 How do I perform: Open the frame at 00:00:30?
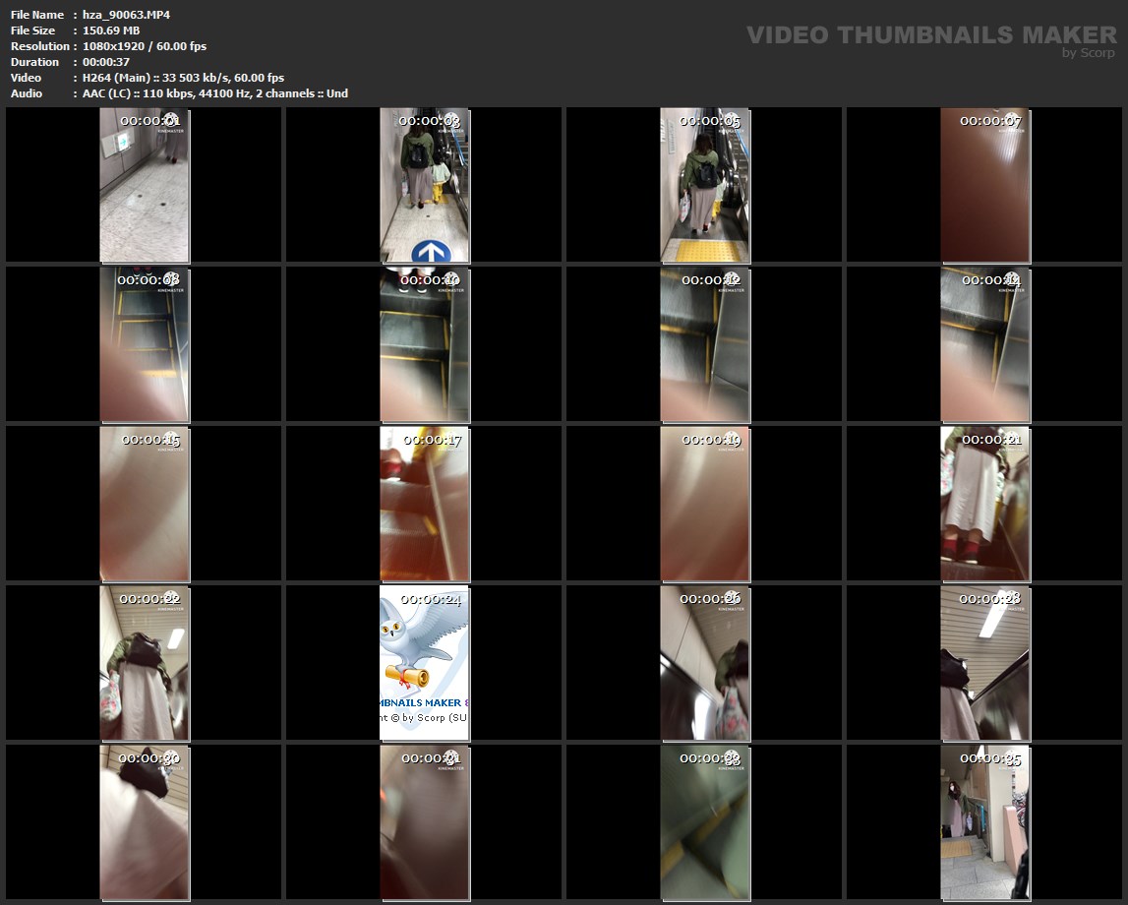pos(144,823)
